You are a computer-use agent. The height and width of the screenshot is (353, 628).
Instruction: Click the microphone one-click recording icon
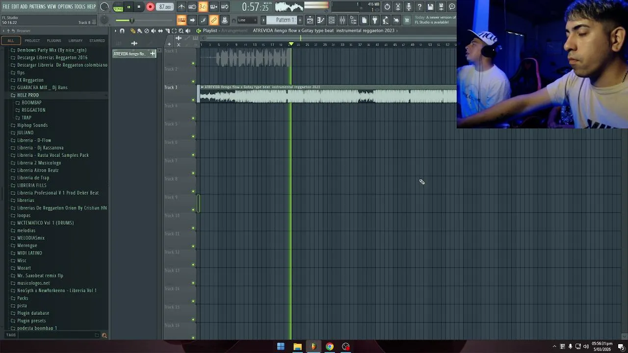coord(409,7)
